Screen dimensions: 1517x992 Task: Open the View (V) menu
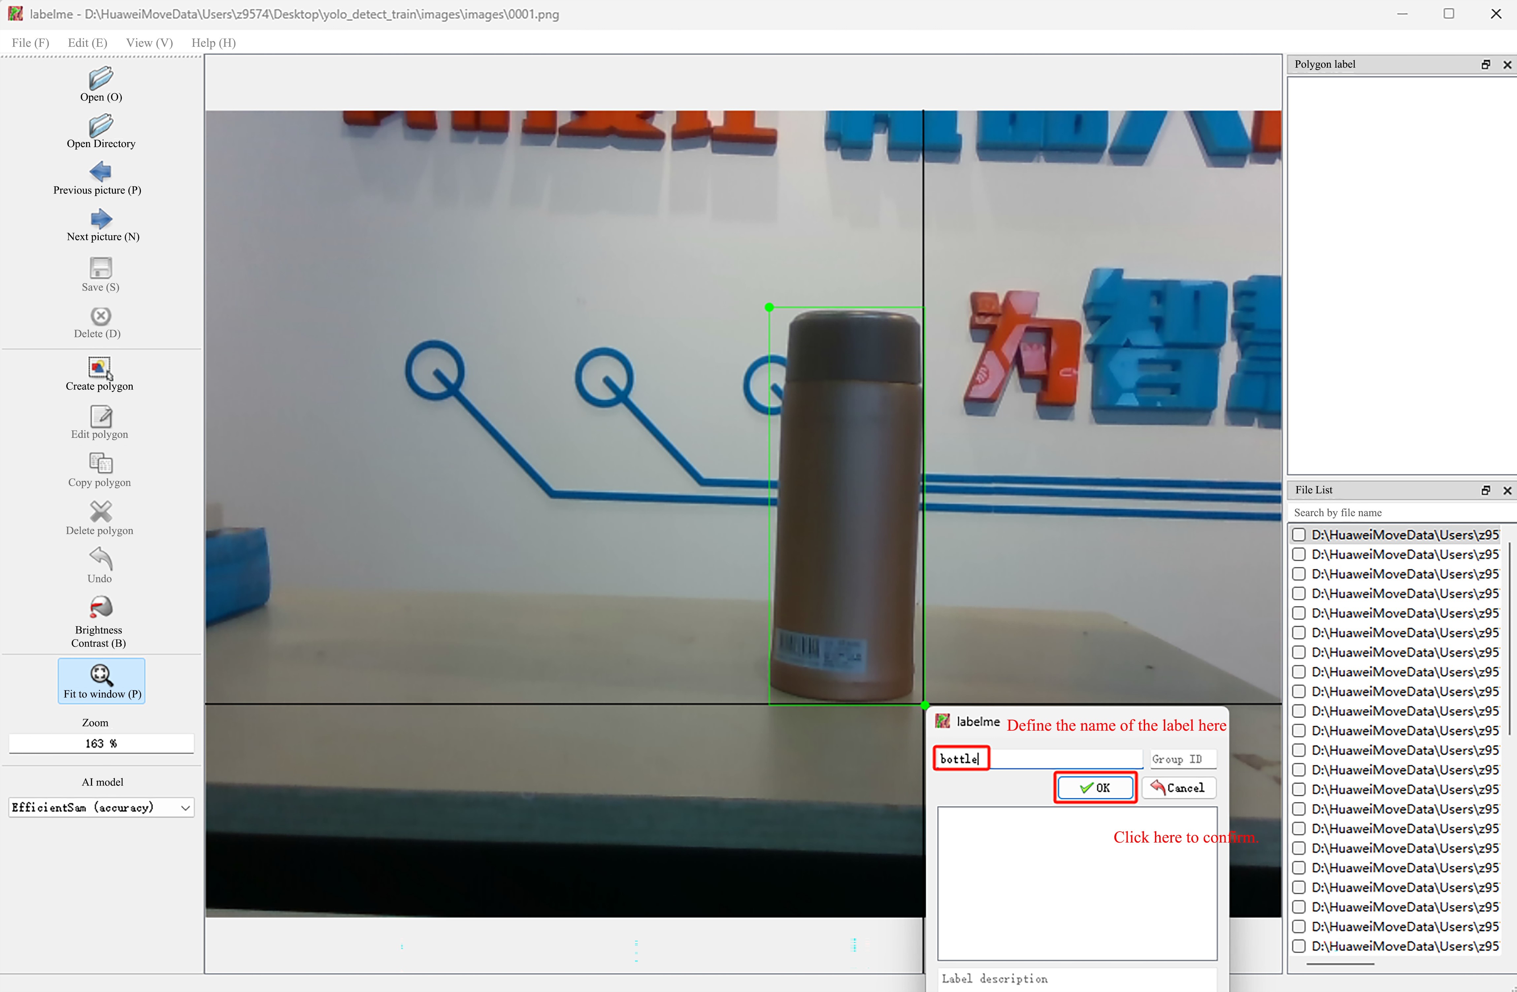149,43
